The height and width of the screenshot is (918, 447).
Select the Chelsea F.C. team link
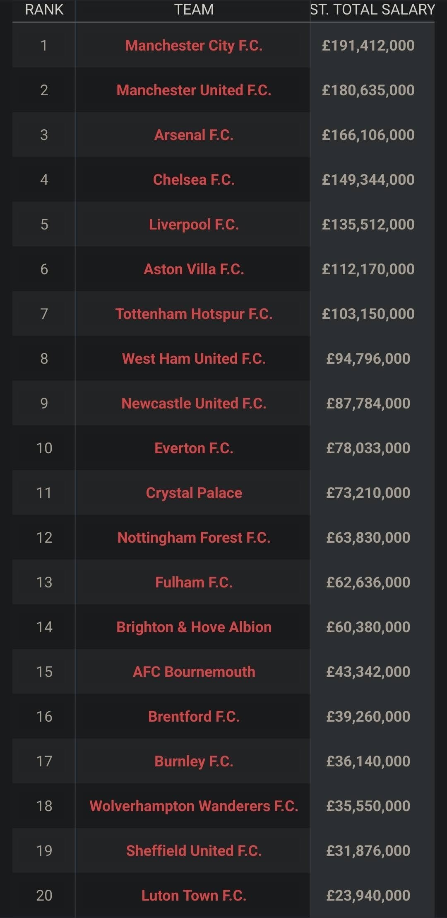[x=194, y=180]
